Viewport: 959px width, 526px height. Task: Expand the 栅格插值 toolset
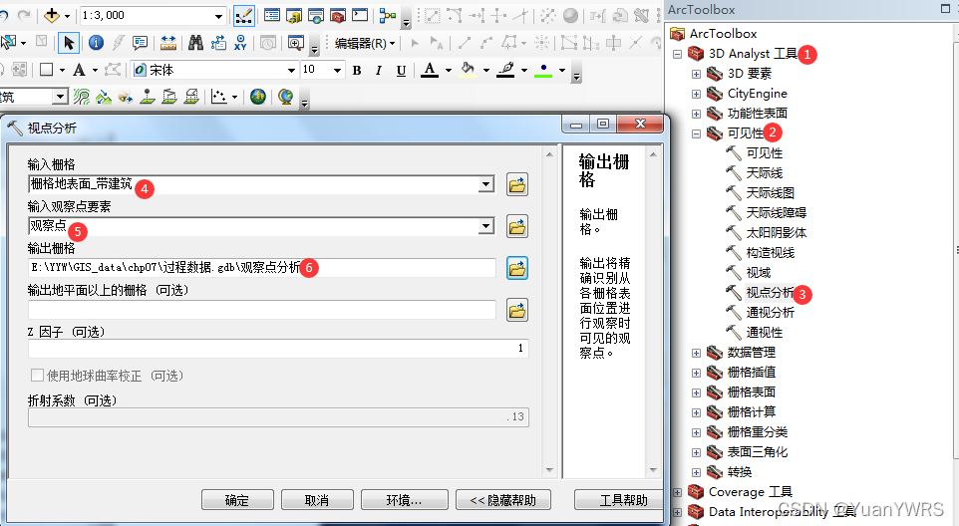coord(696,374)
